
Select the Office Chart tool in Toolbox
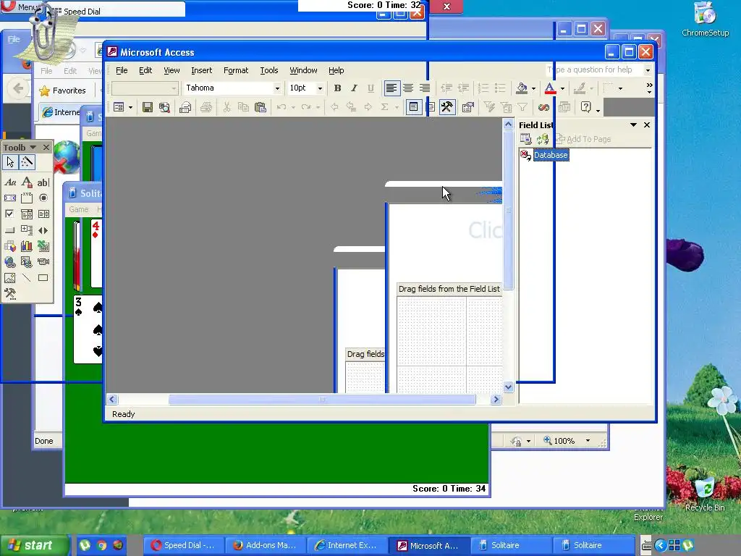(x=27, y=246)
